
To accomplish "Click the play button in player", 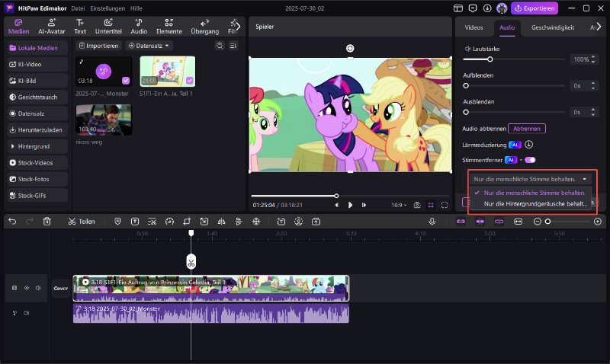I will tap(350, 205).
